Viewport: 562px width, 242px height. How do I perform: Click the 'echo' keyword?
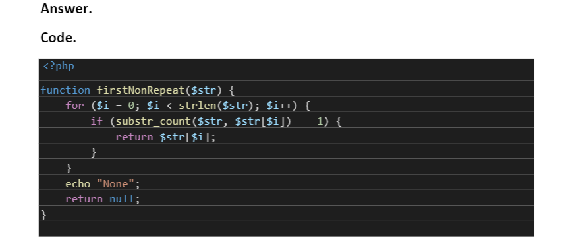coord(78,183)
